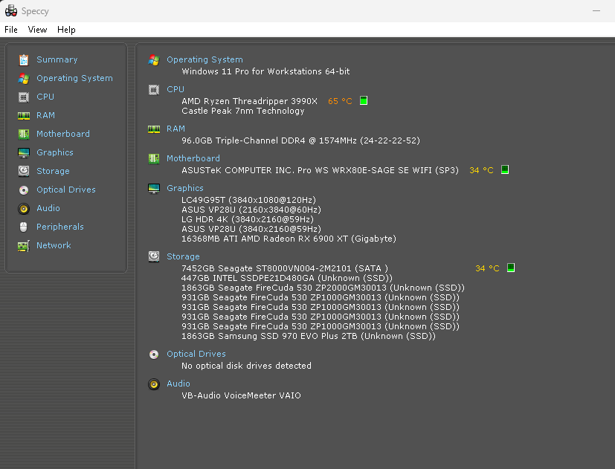
Task: Open Operating System section from sidebar
Action: click(74, 78)
